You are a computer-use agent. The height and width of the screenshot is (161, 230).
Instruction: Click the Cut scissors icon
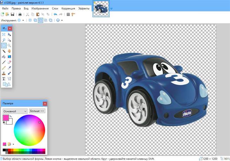pos(28,15)
